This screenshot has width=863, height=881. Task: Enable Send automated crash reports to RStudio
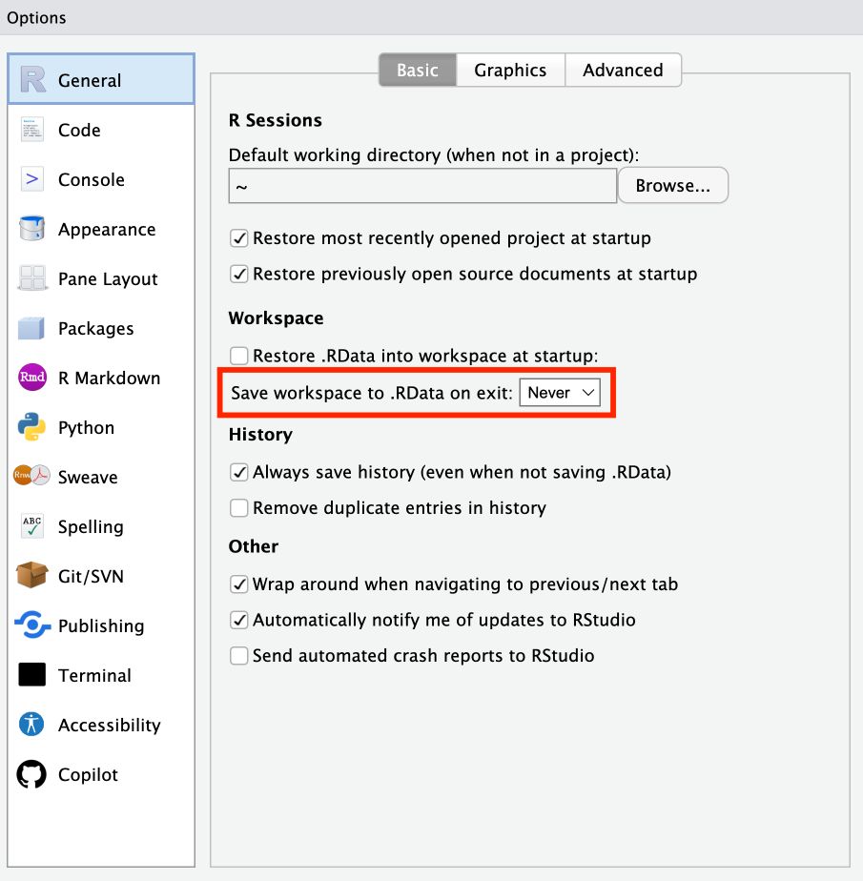click(x=239, y=656)
